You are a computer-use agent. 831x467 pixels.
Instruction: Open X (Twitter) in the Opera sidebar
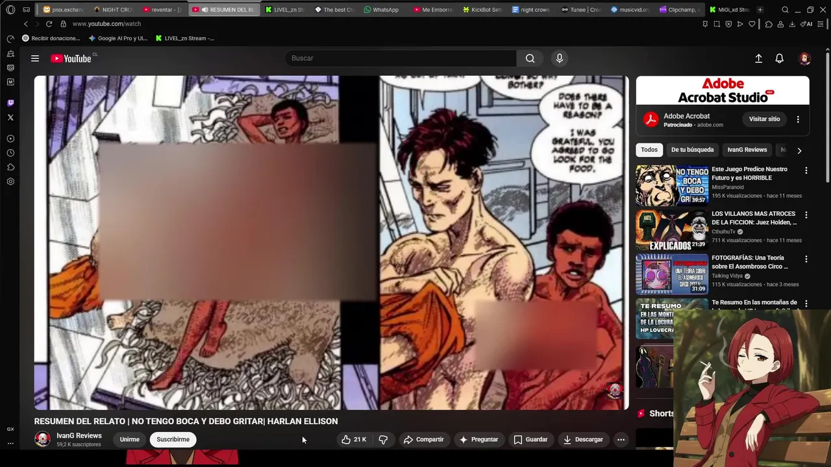pos(10,117)
